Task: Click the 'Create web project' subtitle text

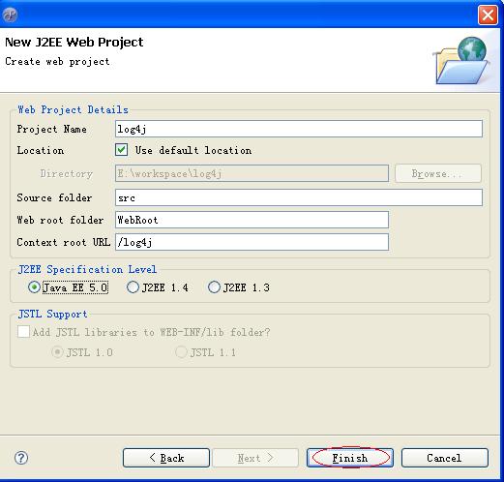Action: 57,61
